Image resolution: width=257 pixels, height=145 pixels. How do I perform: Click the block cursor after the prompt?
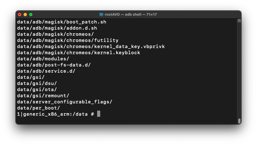99,114
